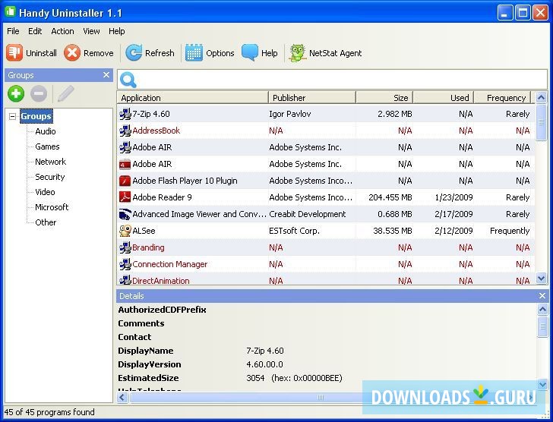The width and height of the screenshot is (553, 422).
Task: Close the Details panel
Action: point(542,296)
